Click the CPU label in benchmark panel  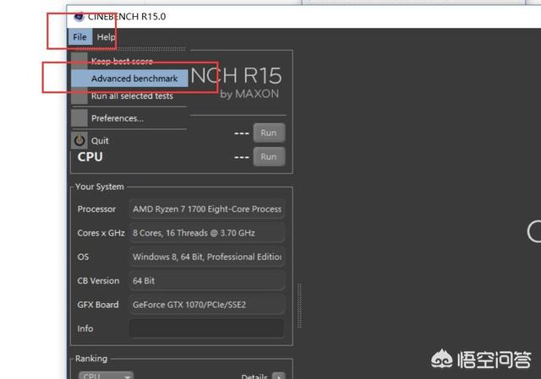click(90, 157)
